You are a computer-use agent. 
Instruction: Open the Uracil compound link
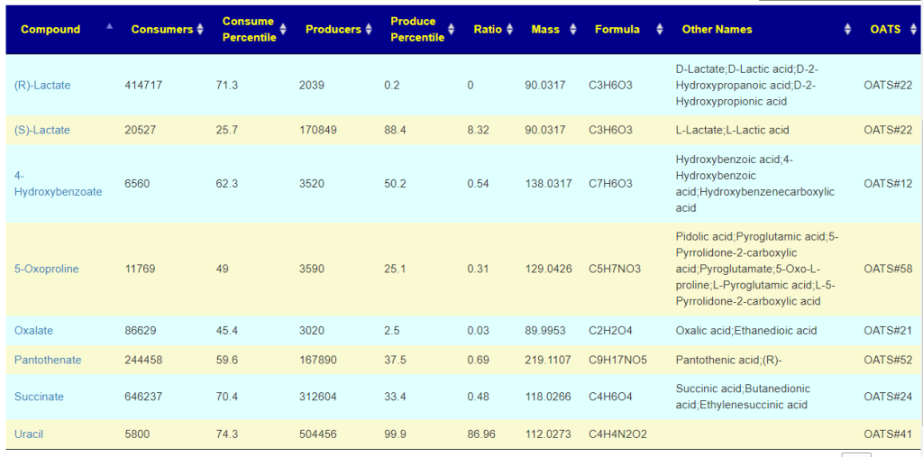pyautogui.click(x=29, y=434)
